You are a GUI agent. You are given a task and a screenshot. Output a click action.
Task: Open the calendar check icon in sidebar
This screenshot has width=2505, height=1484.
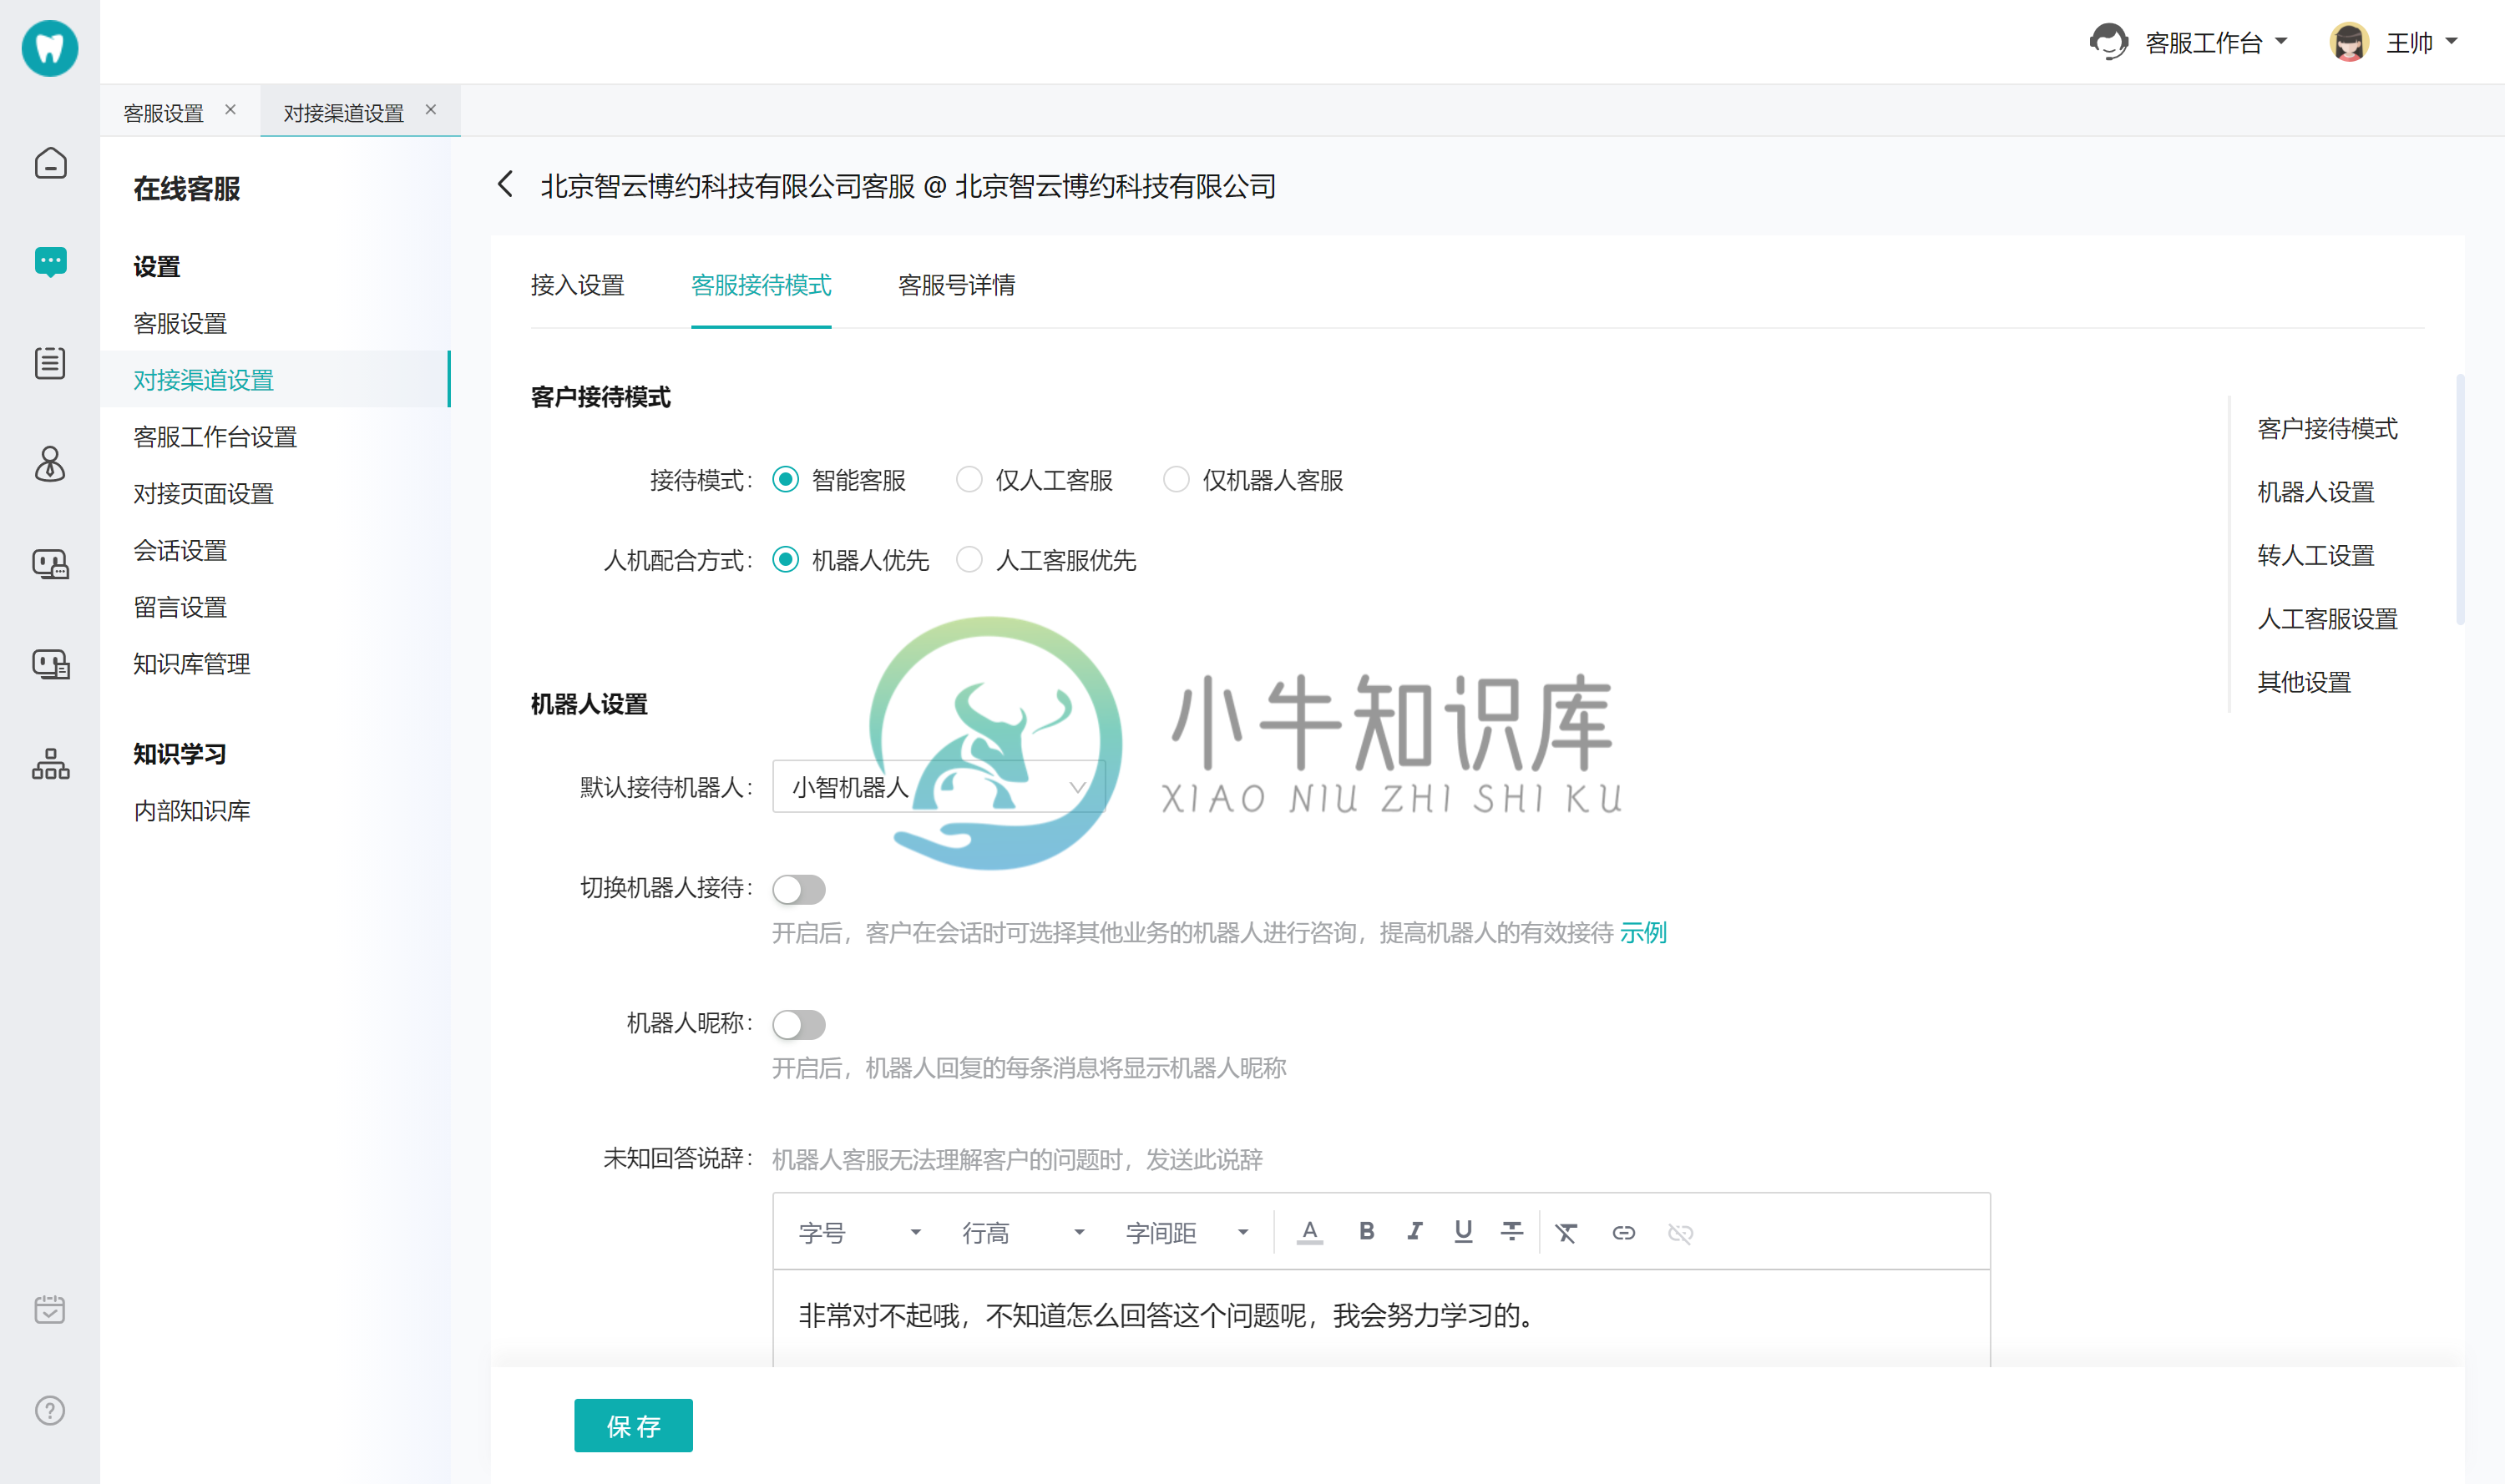(50, 1310)
